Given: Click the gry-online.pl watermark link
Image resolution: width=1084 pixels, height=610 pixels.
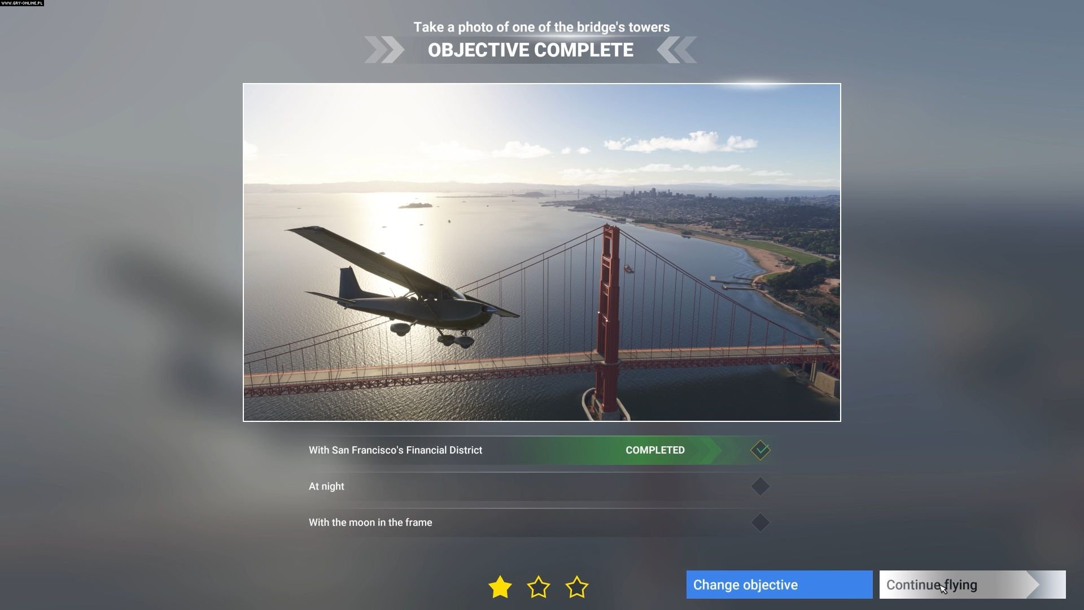Looking at the screenshot, I should point(22,3).
